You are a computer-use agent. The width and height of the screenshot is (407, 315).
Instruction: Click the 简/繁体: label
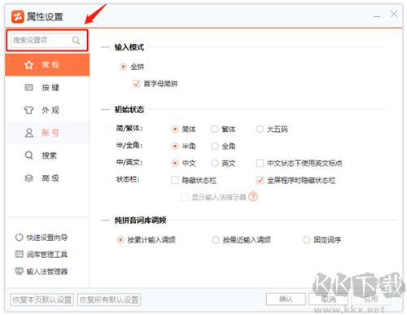point(129,128)
